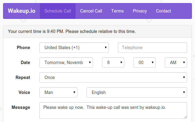Open the Tomorrow date dropdown
The width and height of the screenshot is (195, 122).
66,63
